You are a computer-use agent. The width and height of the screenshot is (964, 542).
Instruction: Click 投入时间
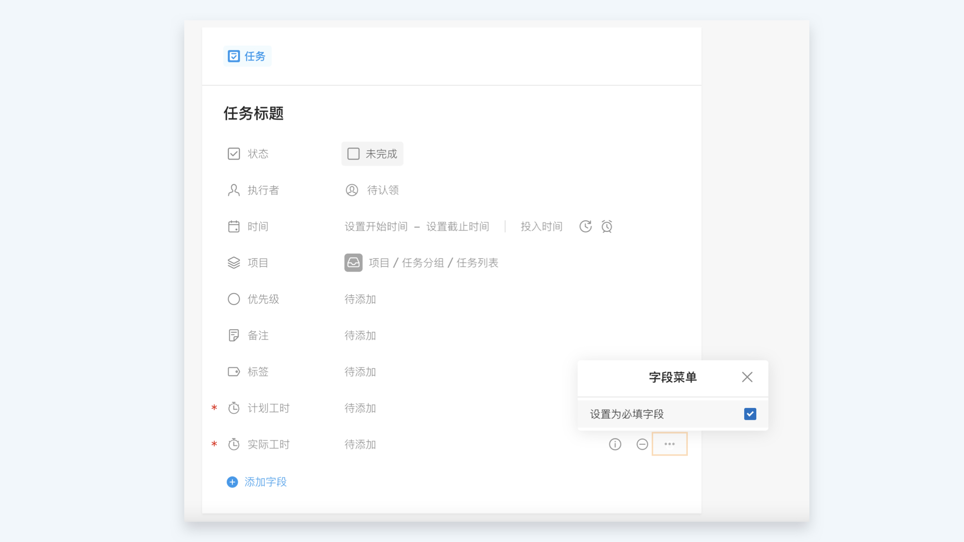[542, 226]
